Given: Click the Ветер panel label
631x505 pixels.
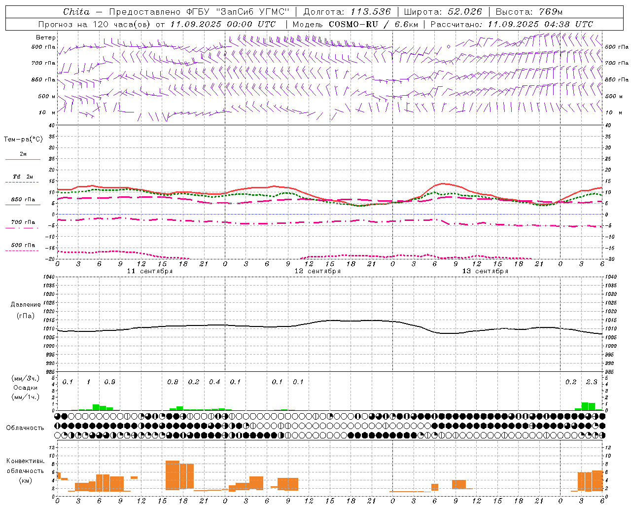Looking at the screenshot, I should (x=46, y=37).
